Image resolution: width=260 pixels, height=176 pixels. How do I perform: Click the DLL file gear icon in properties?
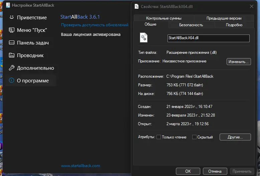pos(144,38)
